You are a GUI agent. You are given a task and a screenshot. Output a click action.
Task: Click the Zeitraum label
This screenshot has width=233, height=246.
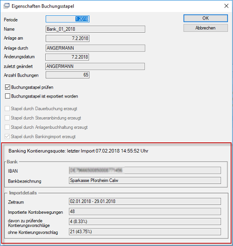tap(16, 202)
